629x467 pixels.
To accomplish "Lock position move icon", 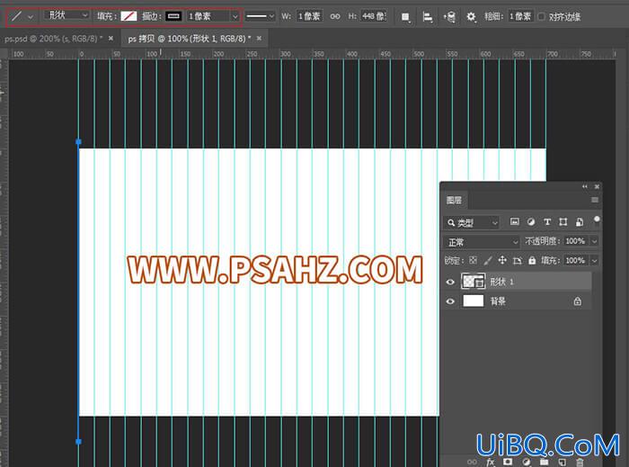I will tap(502, 261).
